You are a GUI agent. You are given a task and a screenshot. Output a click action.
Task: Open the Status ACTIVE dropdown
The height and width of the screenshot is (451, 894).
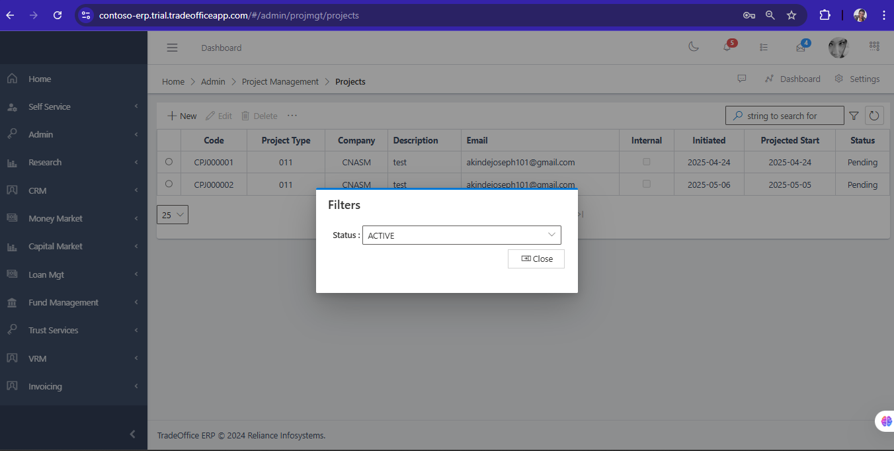coord(462,235)
